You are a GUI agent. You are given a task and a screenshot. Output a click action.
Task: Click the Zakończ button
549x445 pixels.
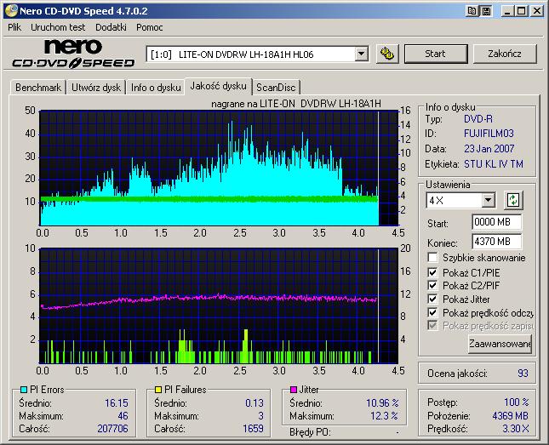[505, 54]
